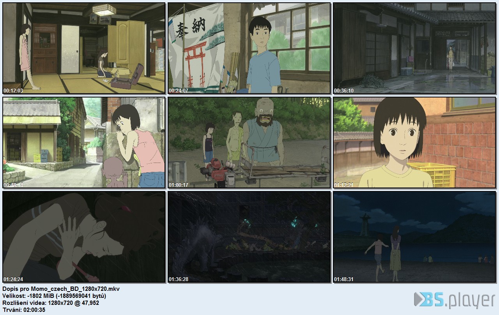Click the 00:24:07 timestamp label
499x315 pixels.
point(179,90)
